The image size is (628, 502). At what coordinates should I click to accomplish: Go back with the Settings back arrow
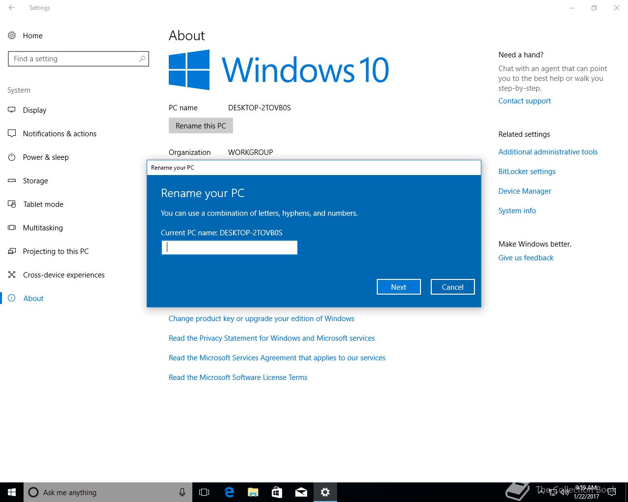12,8
